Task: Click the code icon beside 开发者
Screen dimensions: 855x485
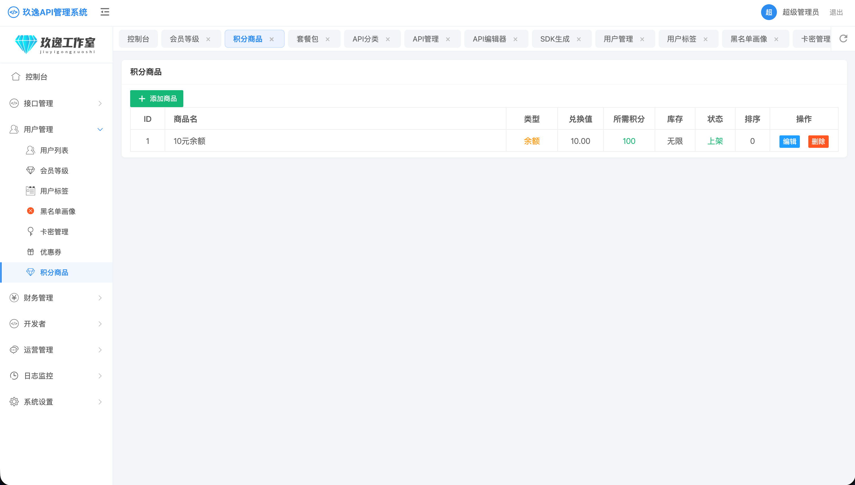Action: click(14, 323)
